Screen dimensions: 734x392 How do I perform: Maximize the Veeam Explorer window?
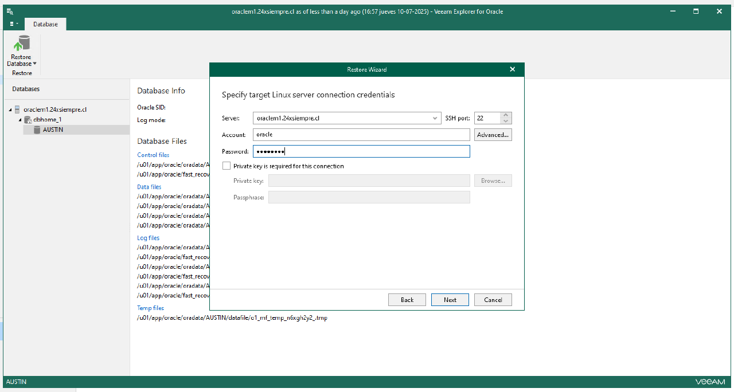click(x=696, y=11)
